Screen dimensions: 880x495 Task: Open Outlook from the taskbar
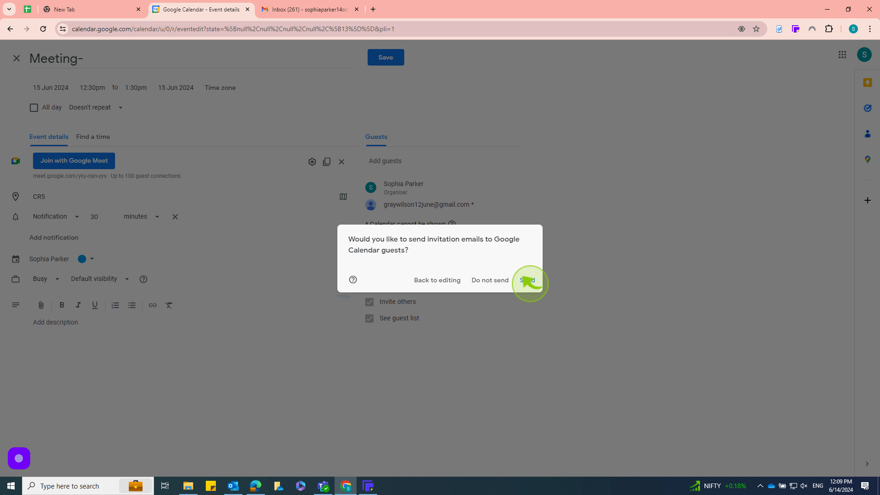pos(233,486)
